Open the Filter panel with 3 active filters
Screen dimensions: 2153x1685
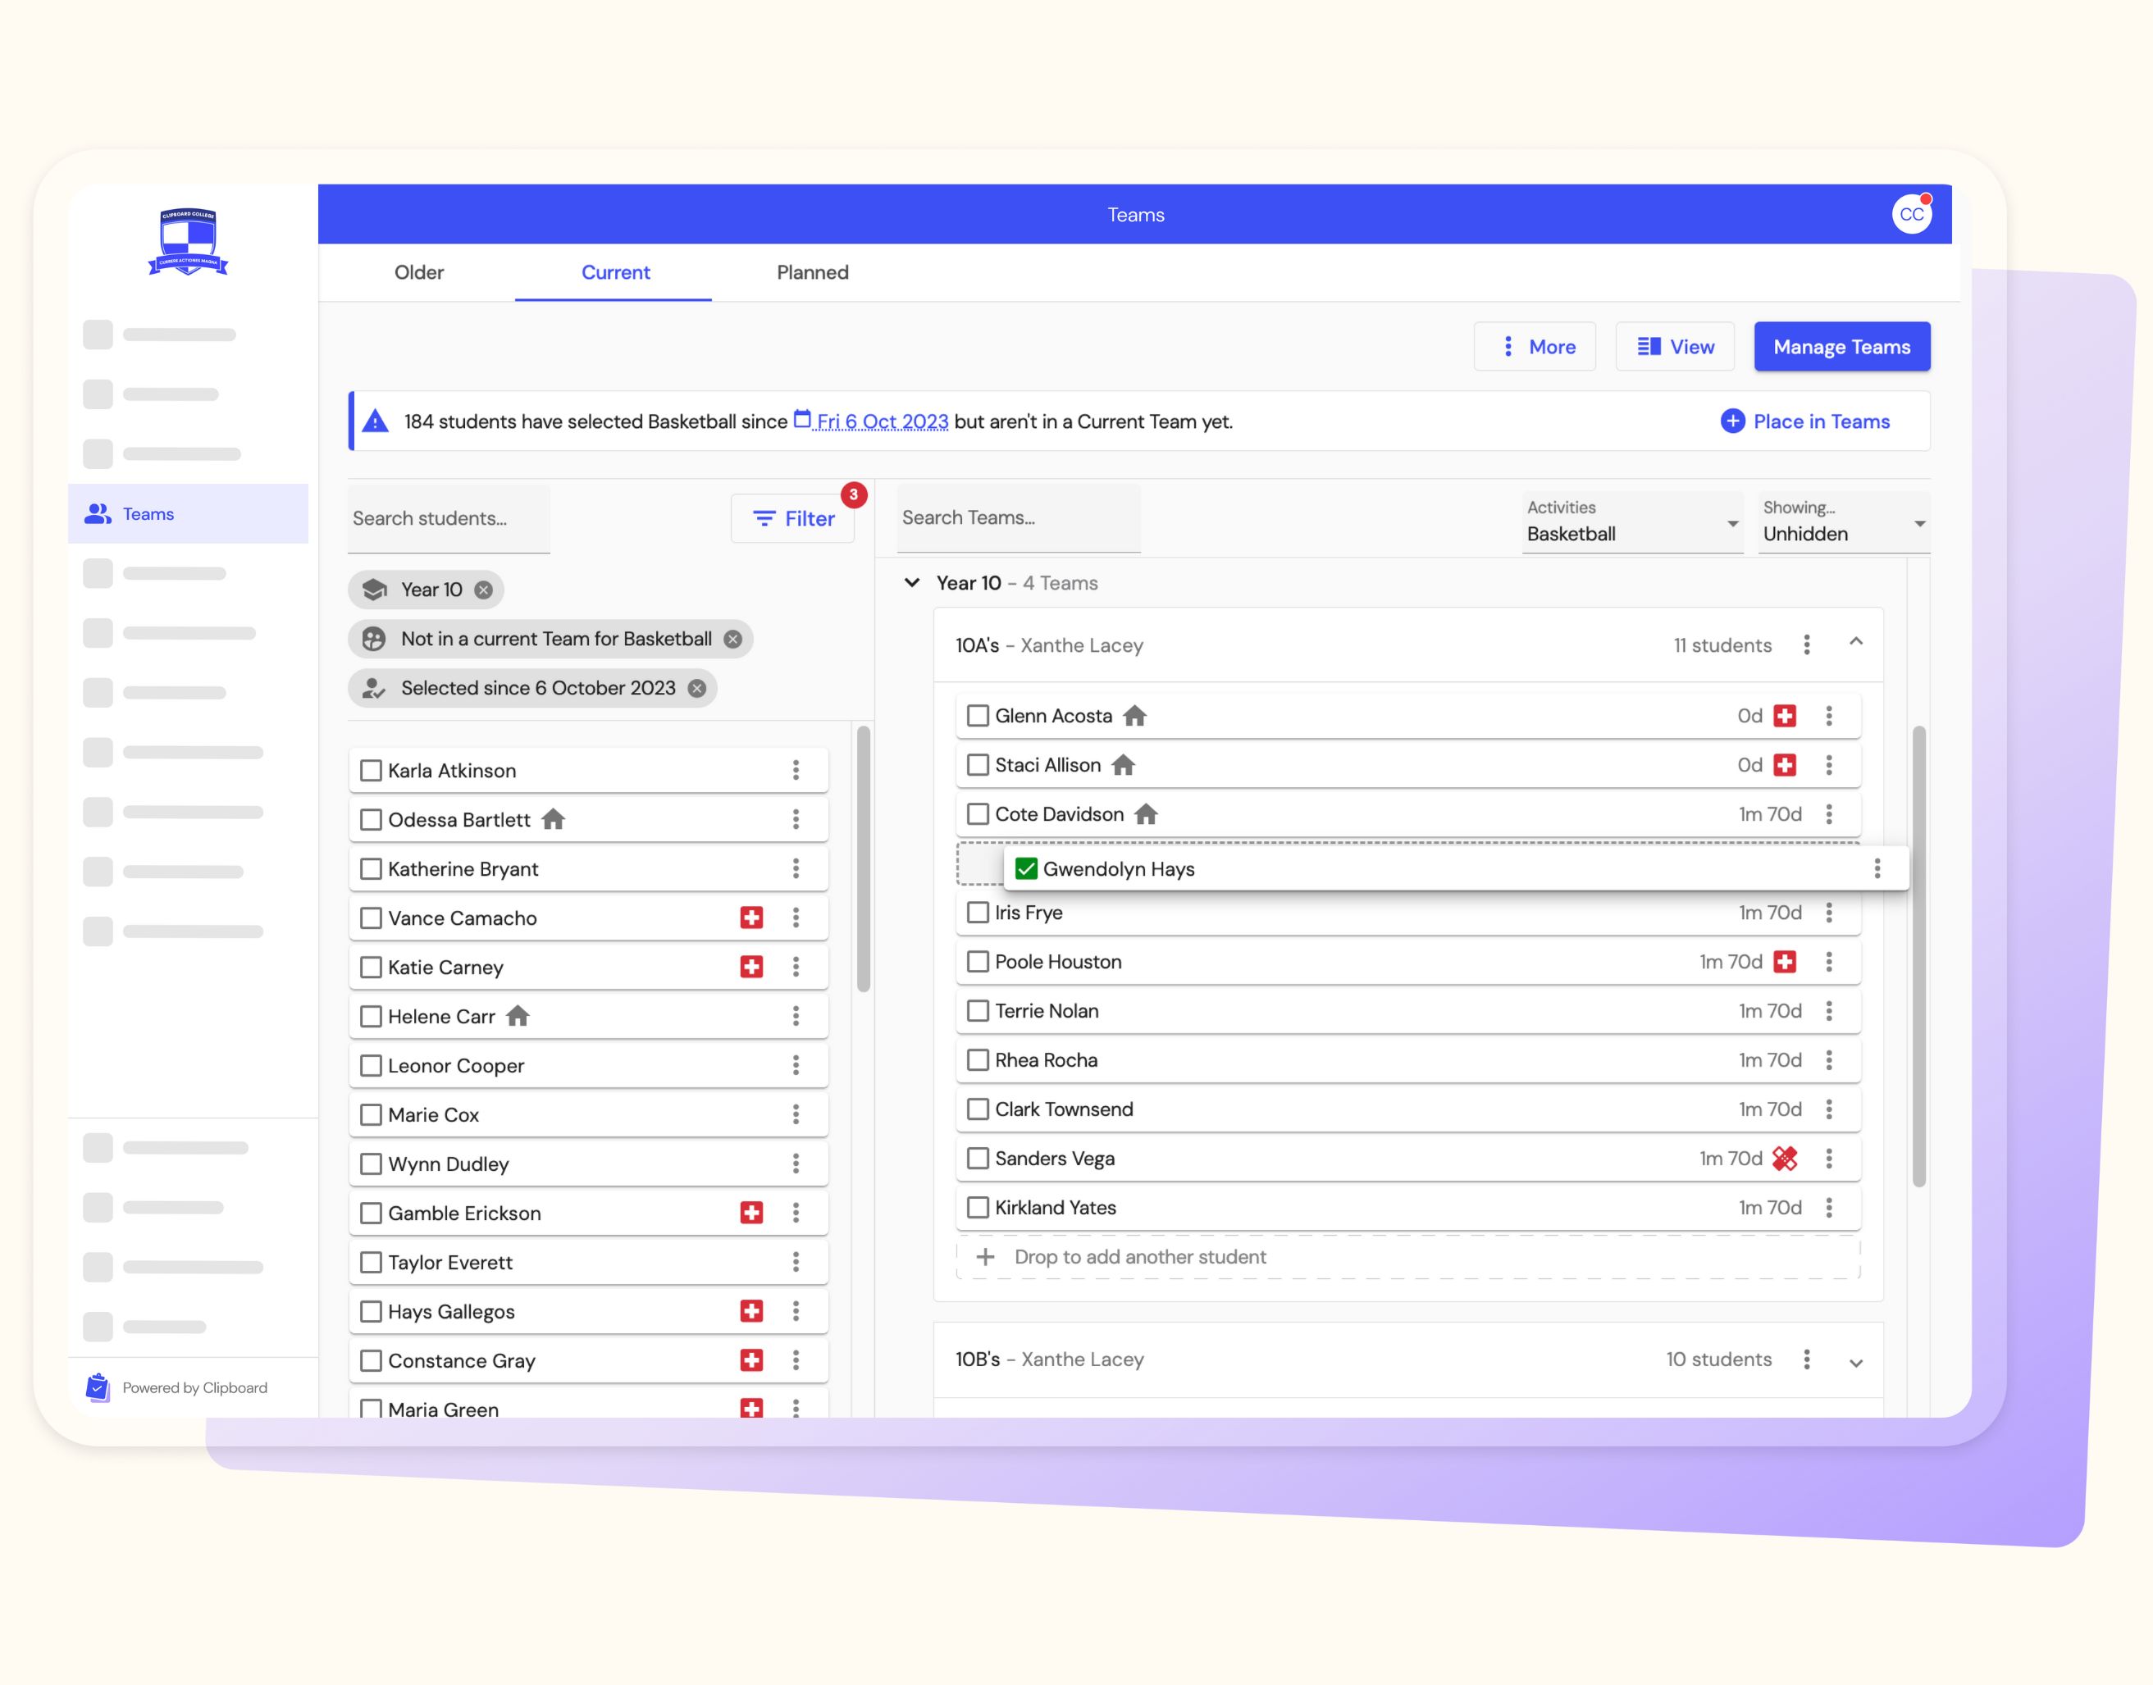(792, 518)
